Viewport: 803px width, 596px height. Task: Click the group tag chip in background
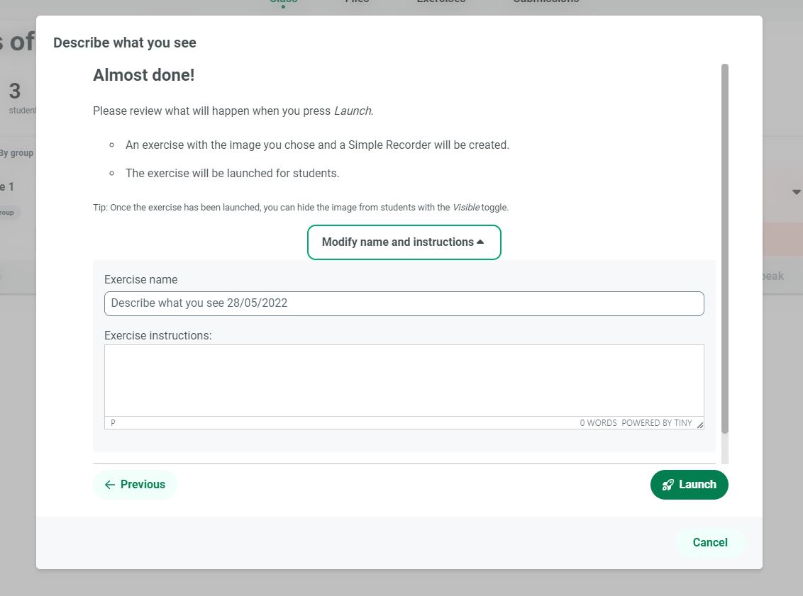point(9,213)
